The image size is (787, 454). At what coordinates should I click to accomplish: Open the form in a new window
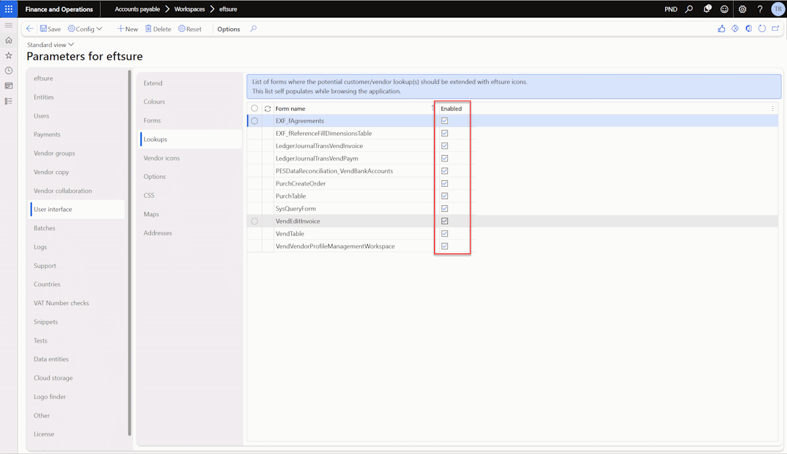pos(775,29)
